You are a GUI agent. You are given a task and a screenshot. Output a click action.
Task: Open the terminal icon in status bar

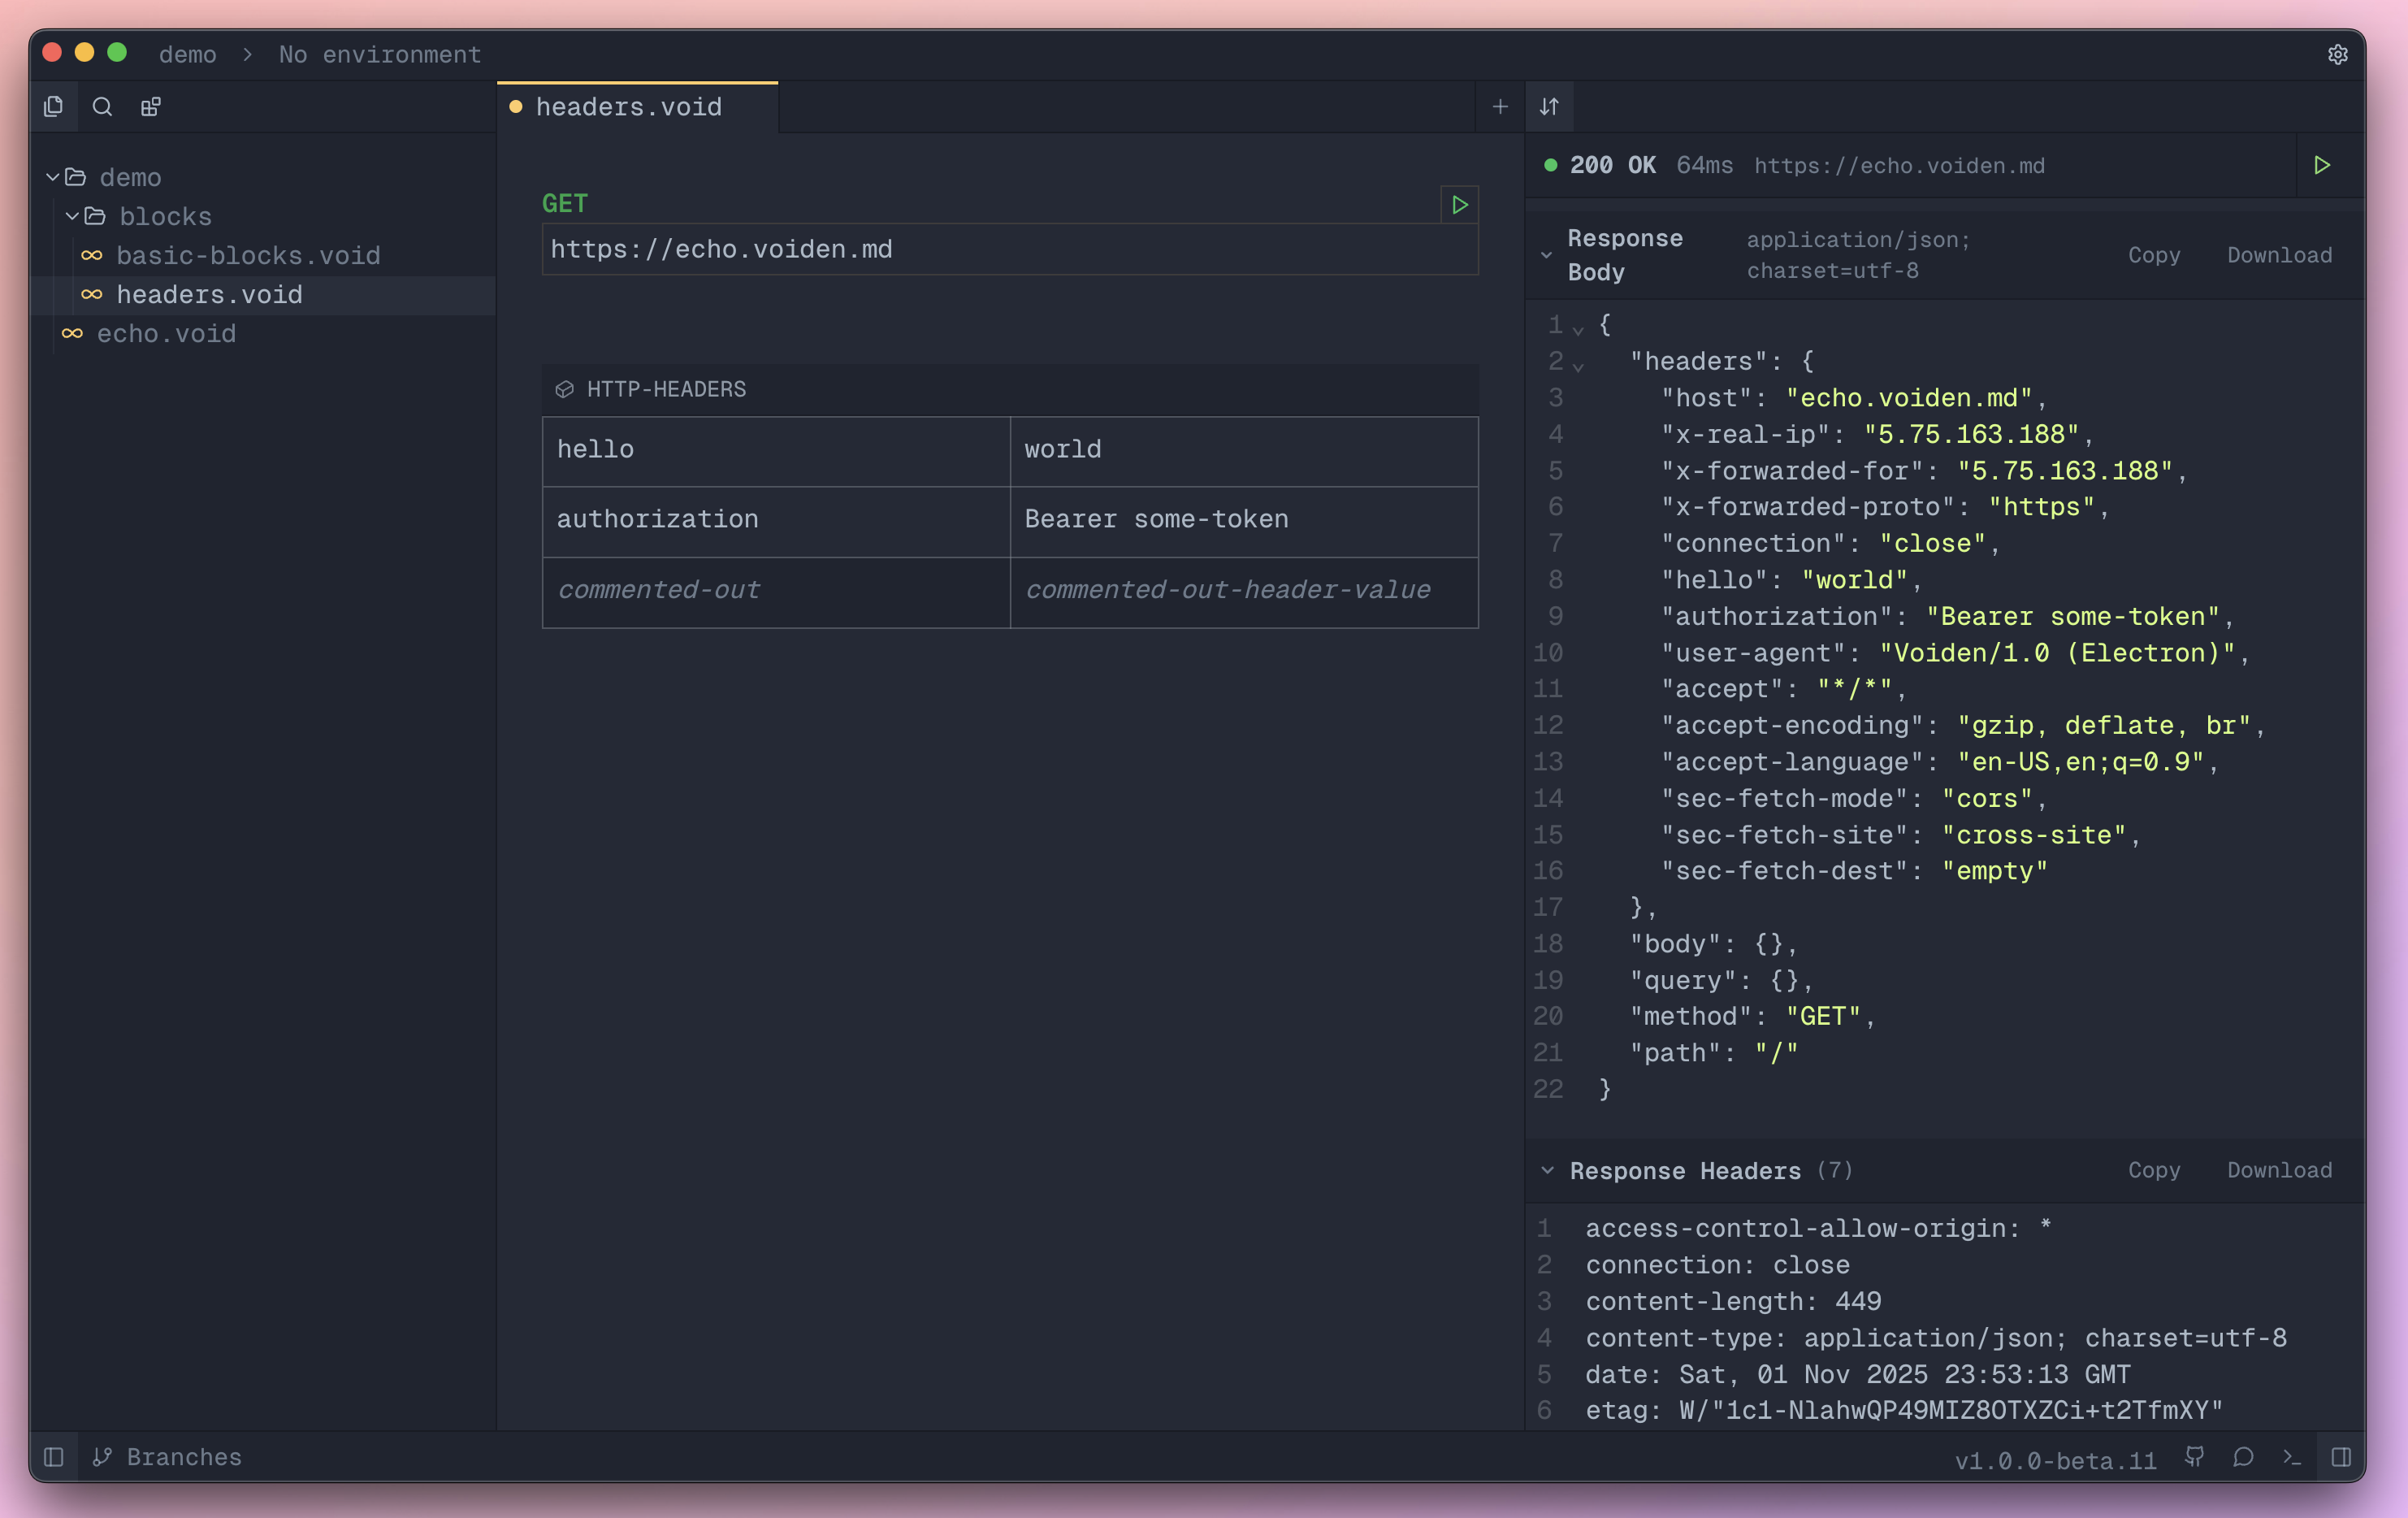point(2292,1457)
